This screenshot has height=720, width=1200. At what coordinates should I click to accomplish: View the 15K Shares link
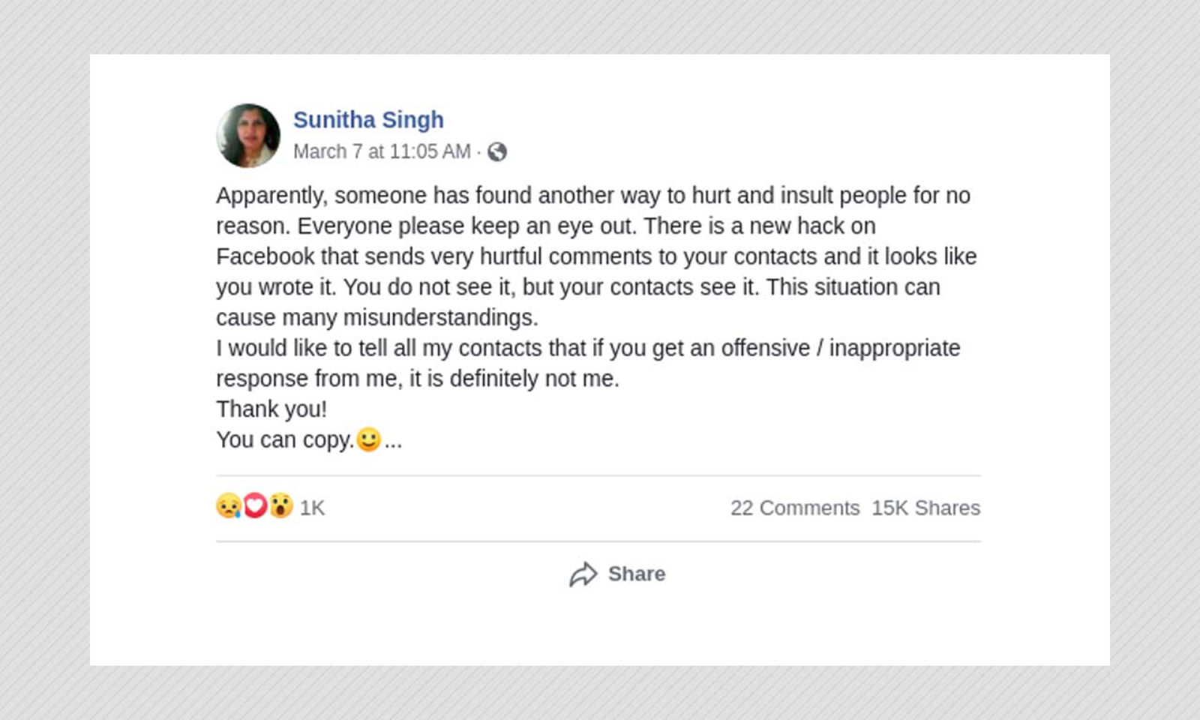tap(925, 508)
